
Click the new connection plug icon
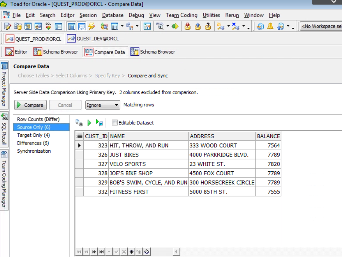[x=221, y=26]
